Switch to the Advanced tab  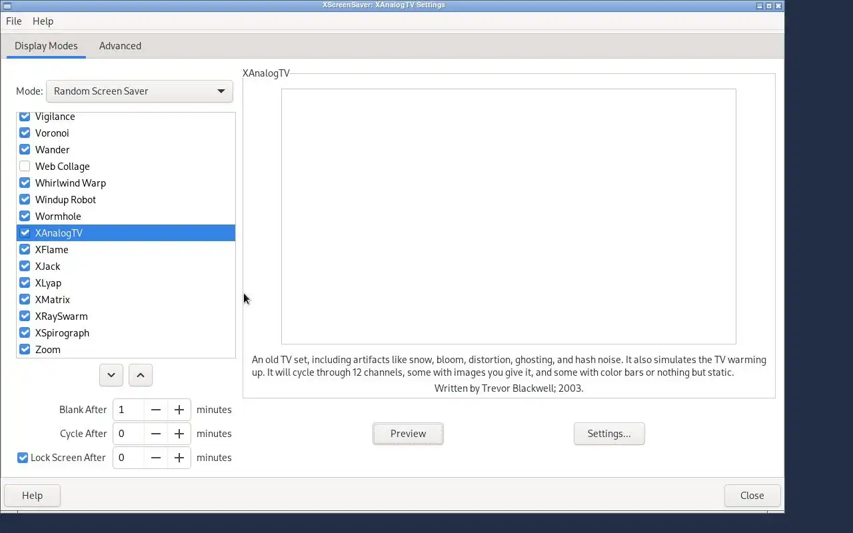click(x=120, y=46)
